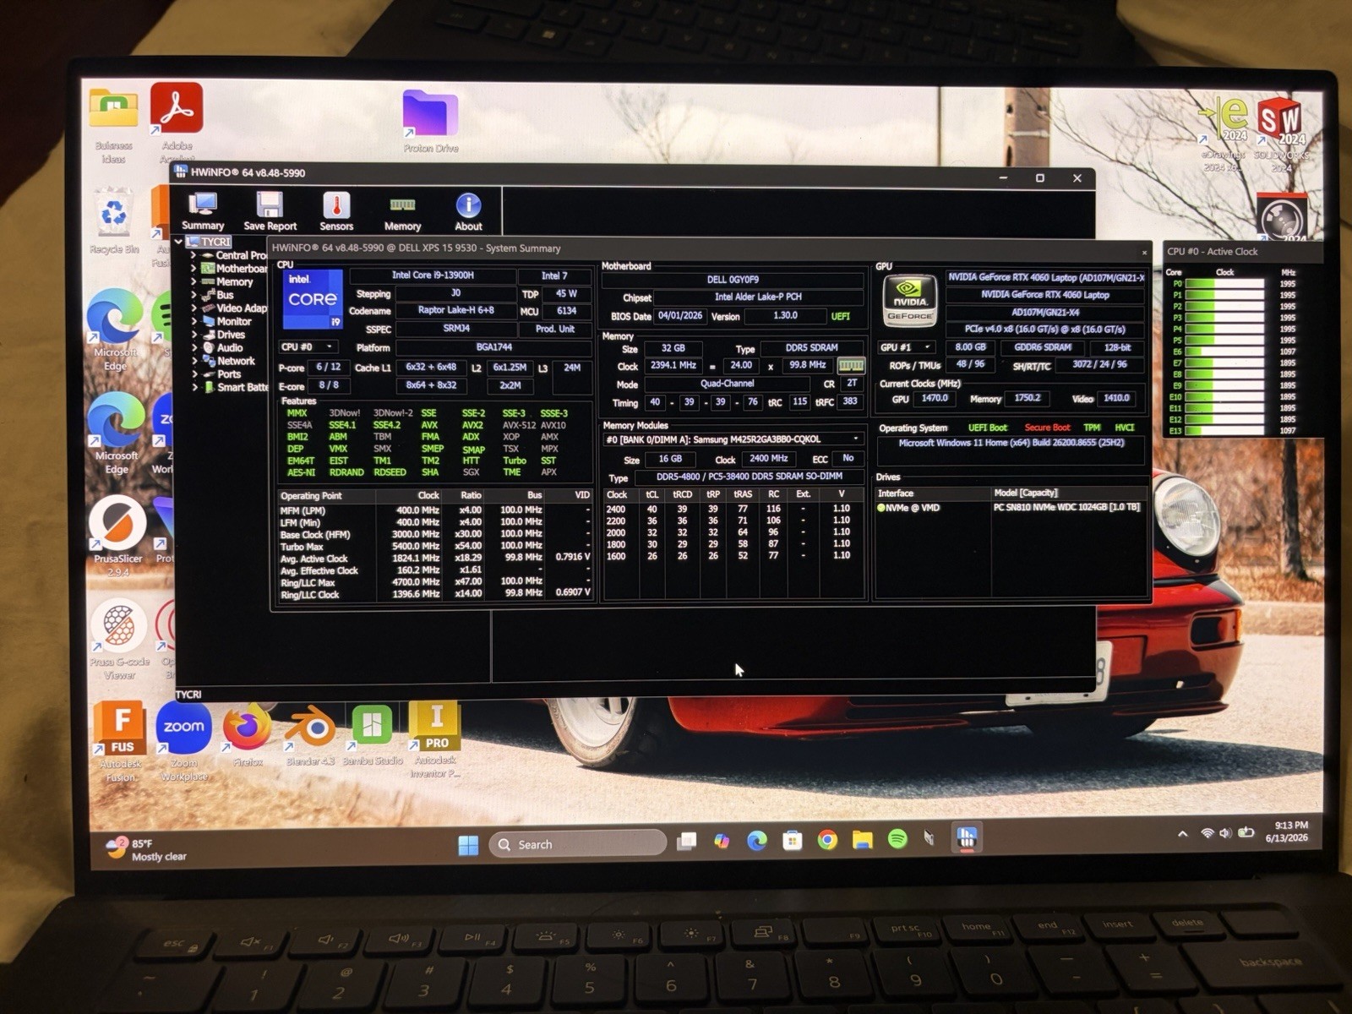Click the Intel Core i9 logo badge
The image size is (1352, 1014).
[312, 299]
